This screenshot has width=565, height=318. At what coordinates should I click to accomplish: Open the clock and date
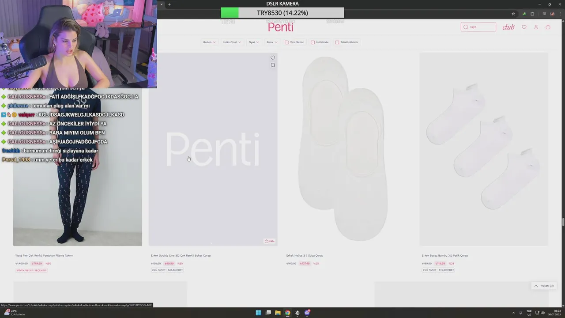(554, 313)
